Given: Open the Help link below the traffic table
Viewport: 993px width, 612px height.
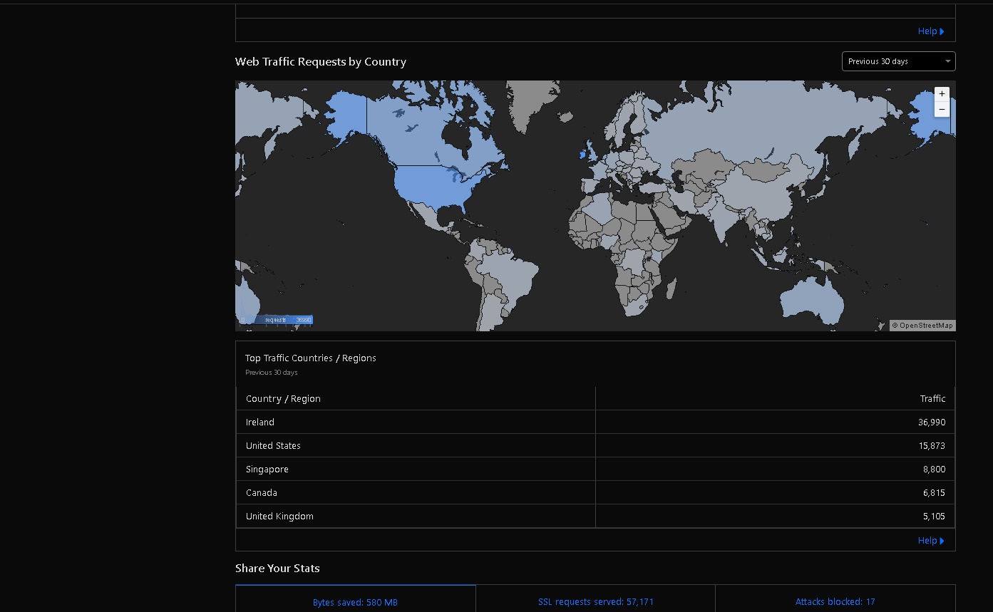Looking at the screenshot, I should [931, 541].
